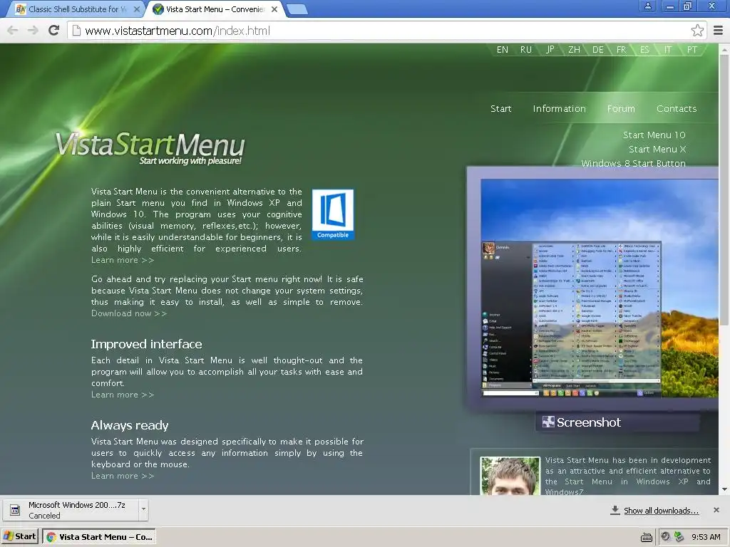730x547 pixels.
Task: Reload the page with refresh icon
Action: [54, 30]
